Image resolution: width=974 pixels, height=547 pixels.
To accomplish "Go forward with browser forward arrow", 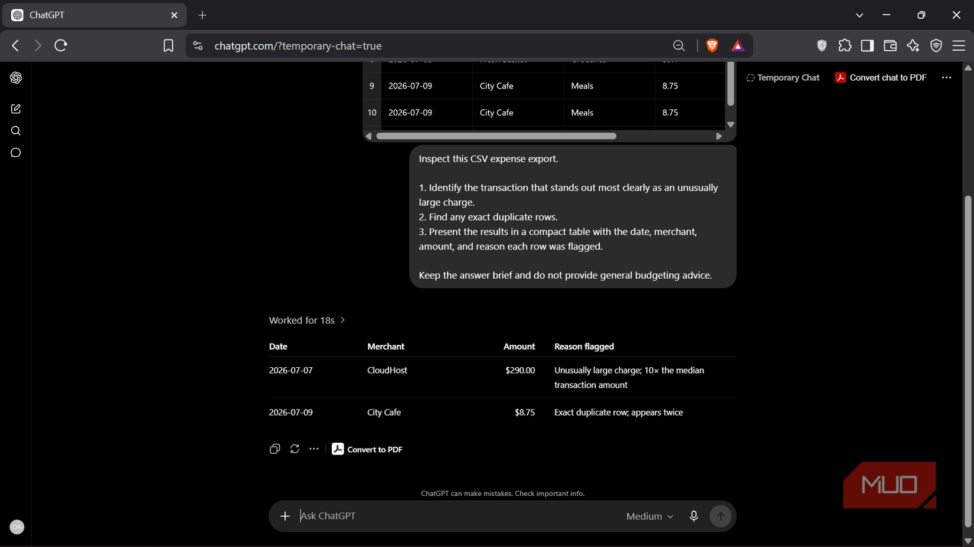I will (38, 45).
